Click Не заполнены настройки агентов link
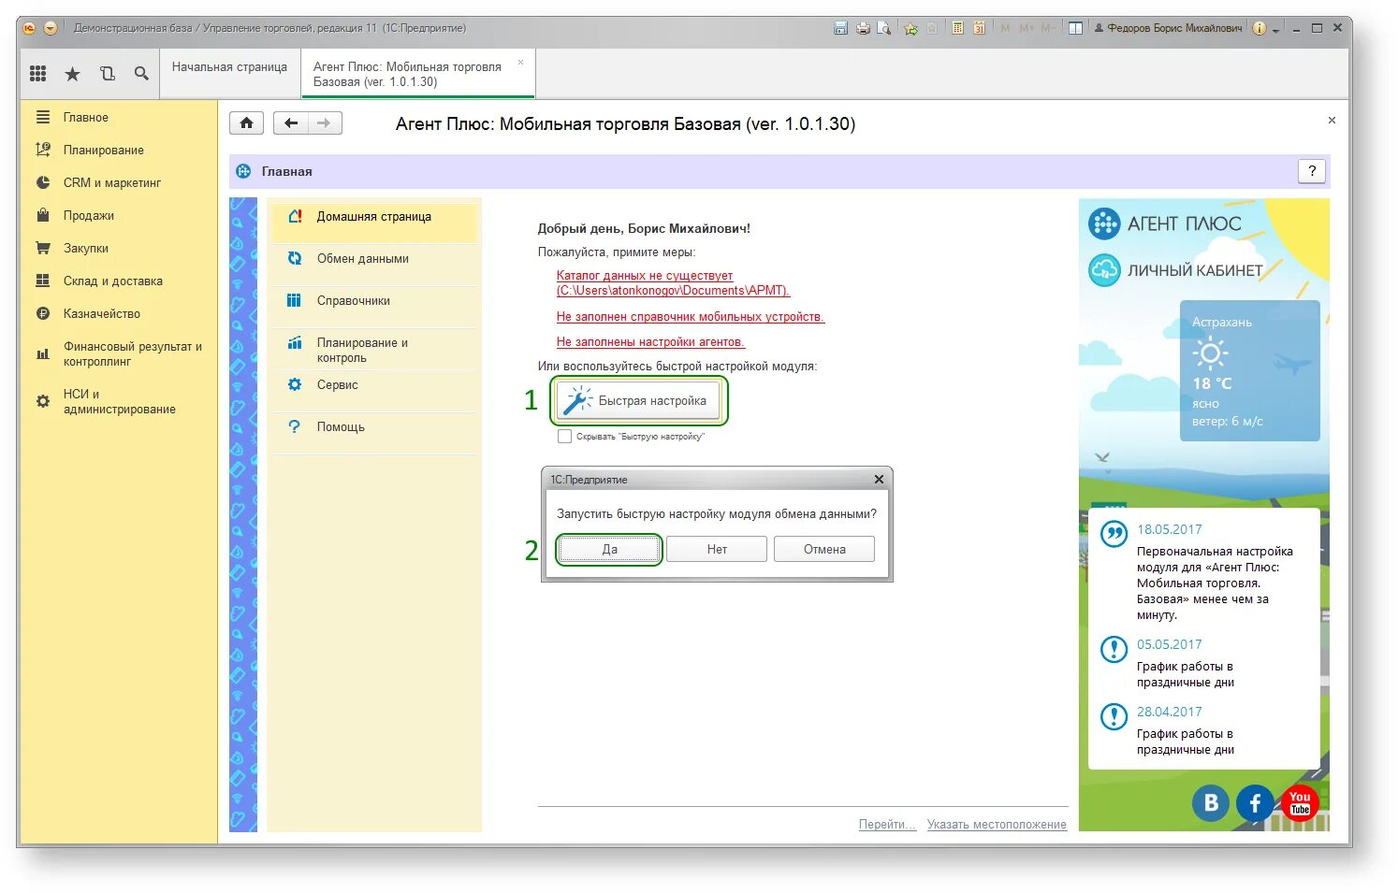This screenshot has height=893, width=1398. (650, 342)
